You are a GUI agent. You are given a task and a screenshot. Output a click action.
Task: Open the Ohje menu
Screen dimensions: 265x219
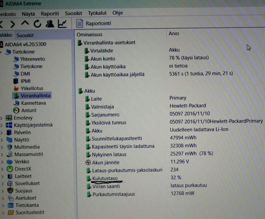coord(118,13)
